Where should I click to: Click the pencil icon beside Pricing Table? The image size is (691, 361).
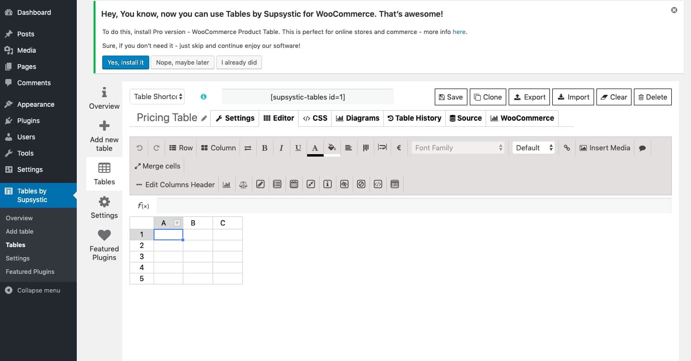[x=204, y=118]
